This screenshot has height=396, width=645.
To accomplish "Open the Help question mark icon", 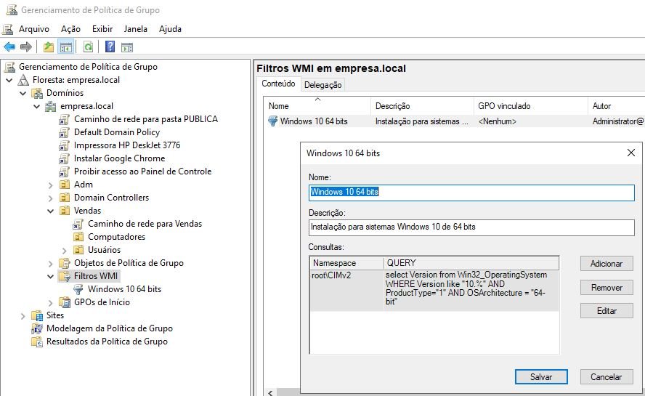I will click(110, 47).
